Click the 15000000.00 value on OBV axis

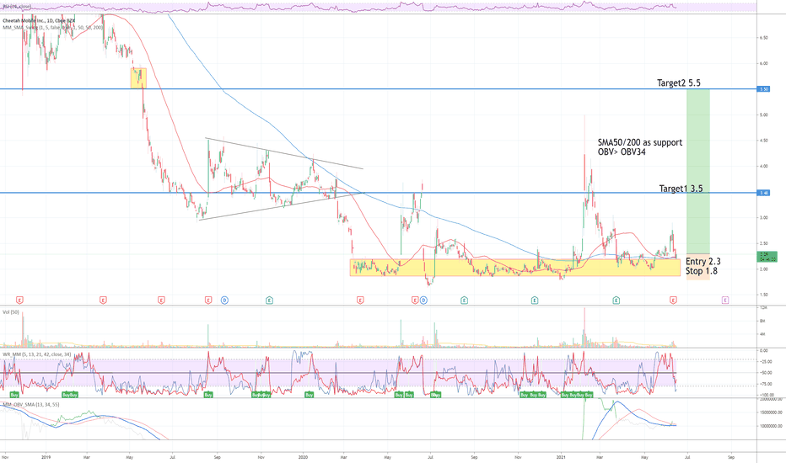click(771, 412)
